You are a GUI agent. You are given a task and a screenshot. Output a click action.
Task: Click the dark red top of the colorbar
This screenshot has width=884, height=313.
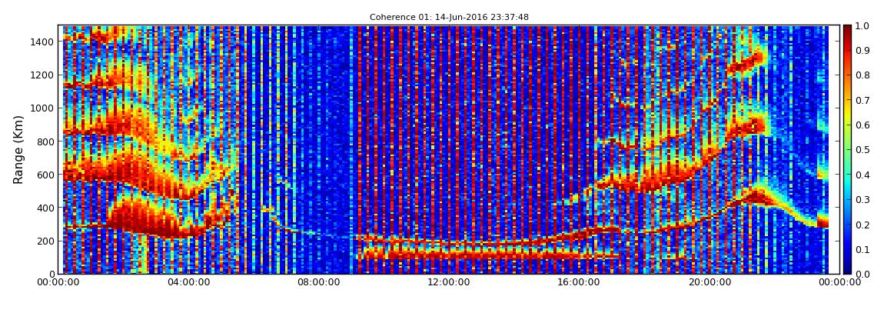[x=847, y=30]
